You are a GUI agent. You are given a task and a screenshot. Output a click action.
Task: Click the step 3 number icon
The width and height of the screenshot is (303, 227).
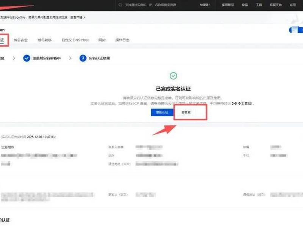click(x=83, y=58)
